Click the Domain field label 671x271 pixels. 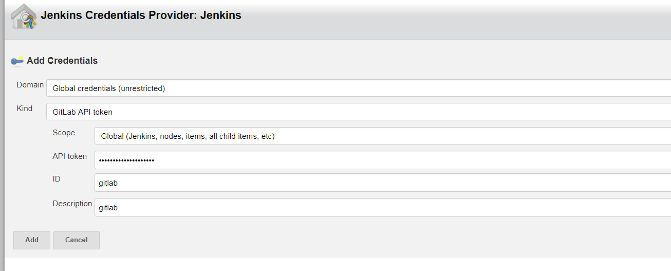point(30,85)
